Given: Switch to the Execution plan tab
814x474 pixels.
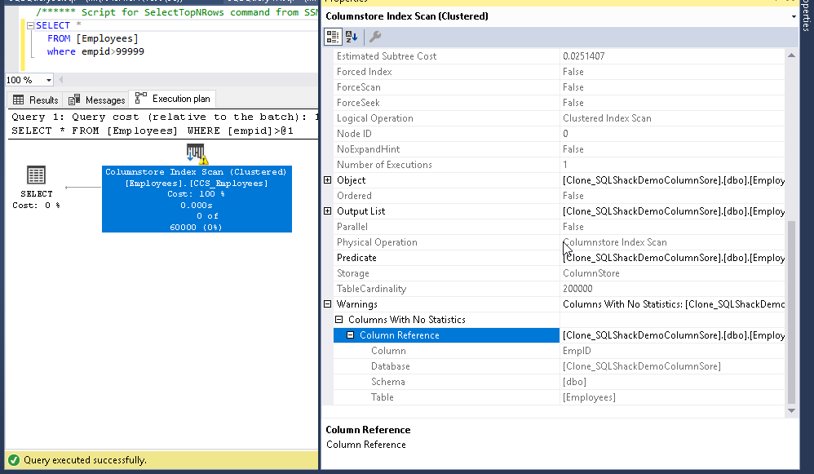Looking at the screenshot, I should [172, 99].
